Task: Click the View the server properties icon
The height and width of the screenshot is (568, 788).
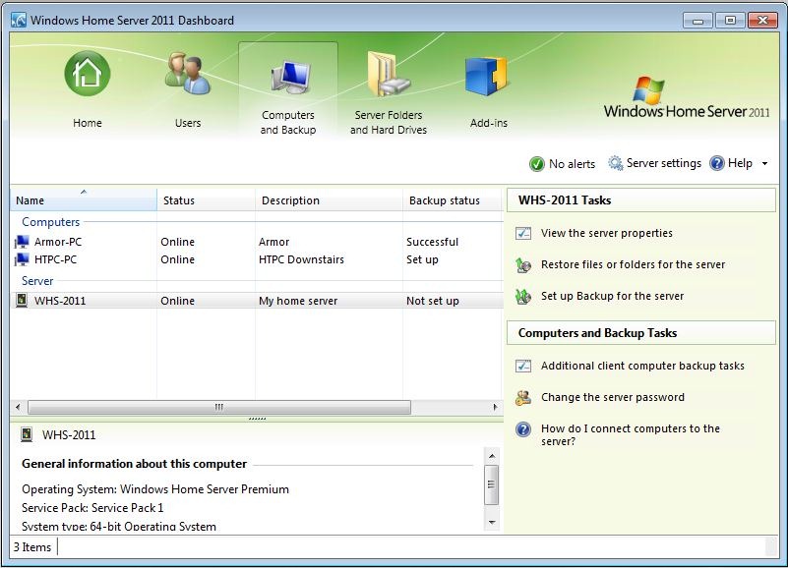Action: tap(523, 233)
